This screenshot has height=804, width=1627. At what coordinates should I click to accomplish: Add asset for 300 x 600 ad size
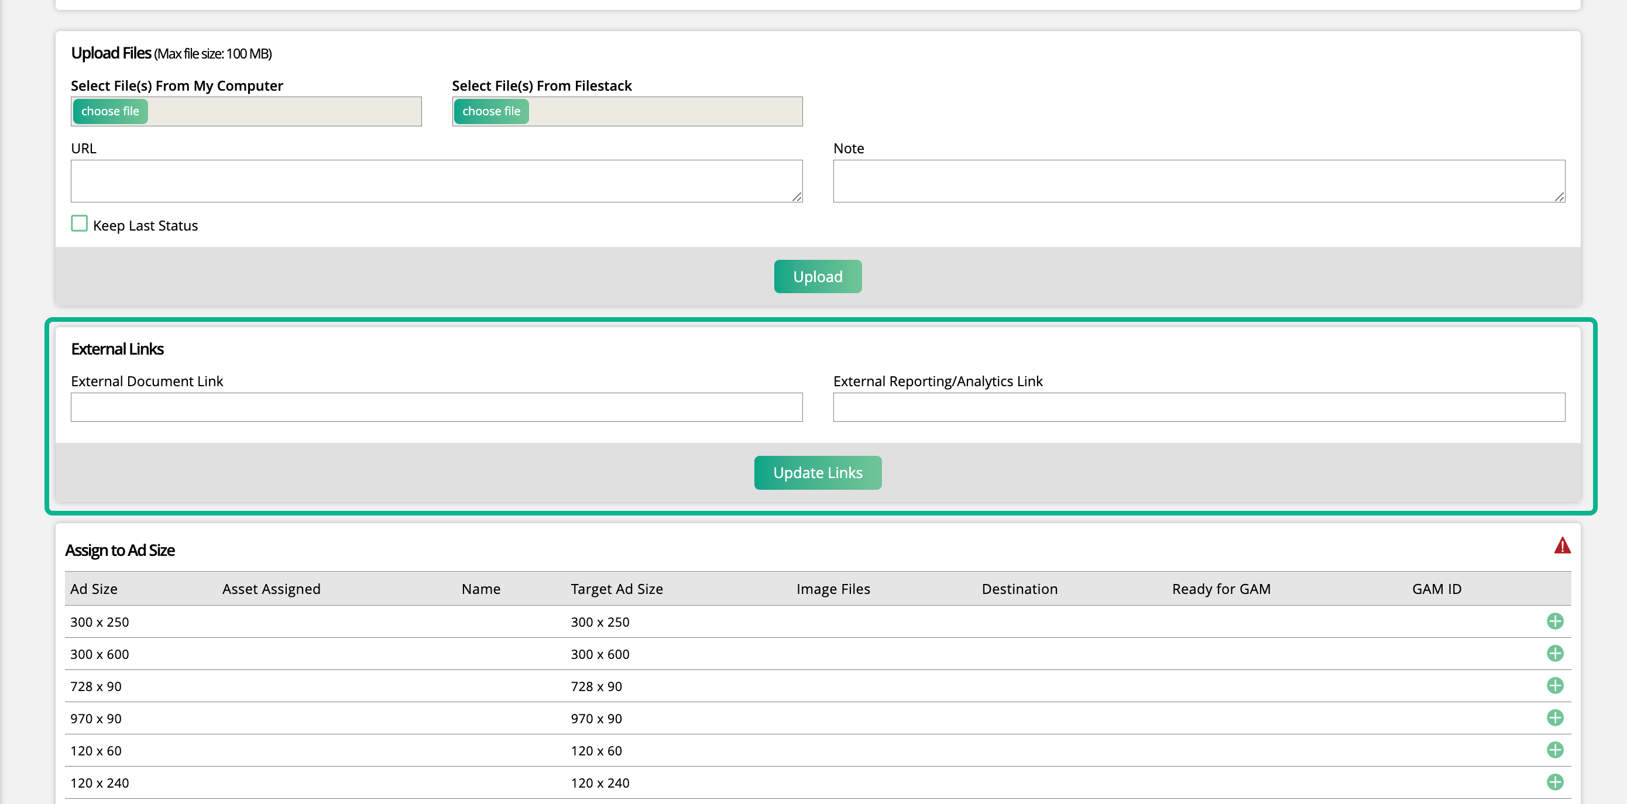pyautogui.click(x=1554, y=654)
